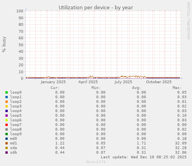Viewport: 192px width, 166px height.
Task: Select the loop5 legend label
Action: (16, 116)
